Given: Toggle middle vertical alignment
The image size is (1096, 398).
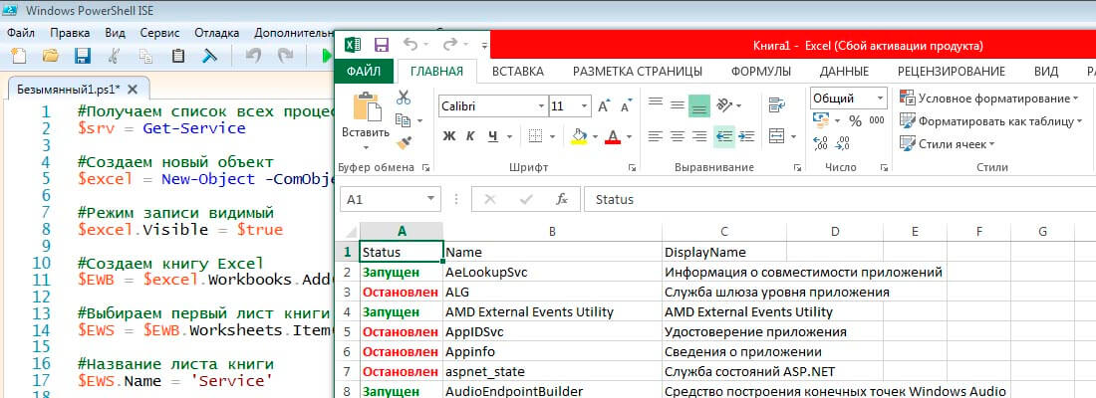Looking at the screenshot, I should click(x=678, y=104).
